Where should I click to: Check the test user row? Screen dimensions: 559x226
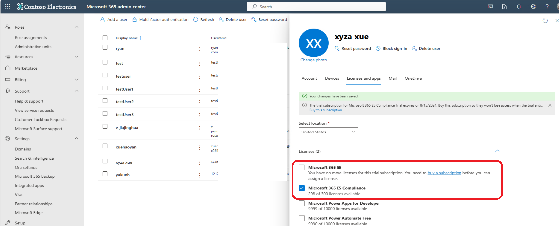[x=105, y=62]
